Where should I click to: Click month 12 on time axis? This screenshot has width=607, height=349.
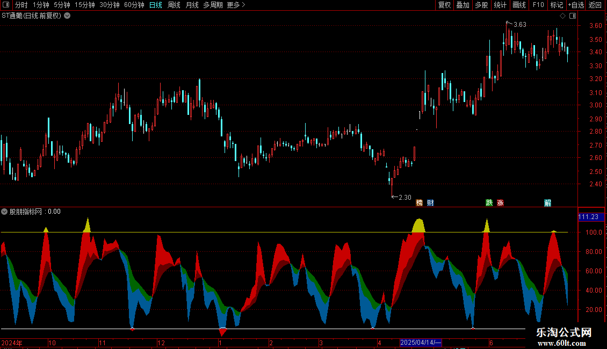(x=161, y=343)
